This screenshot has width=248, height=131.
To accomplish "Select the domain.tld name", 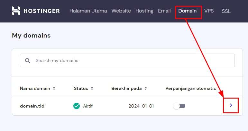I will click(x=32, y=106).
